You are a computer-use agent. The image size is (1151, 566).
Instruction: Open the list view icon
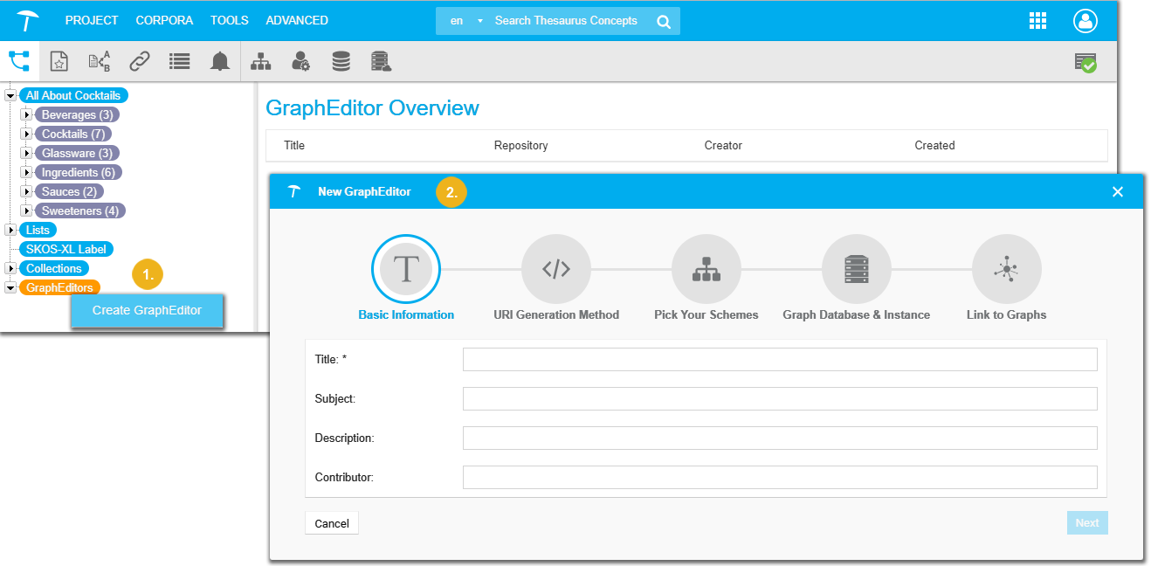[180, 61]
